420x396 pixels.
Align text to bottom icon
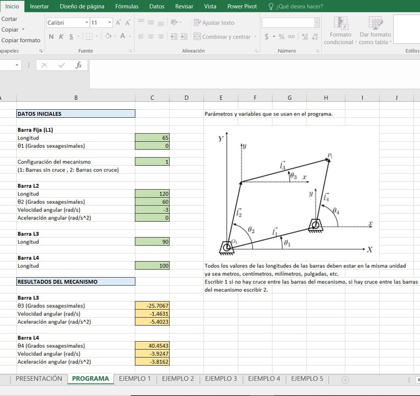(161, 23)
